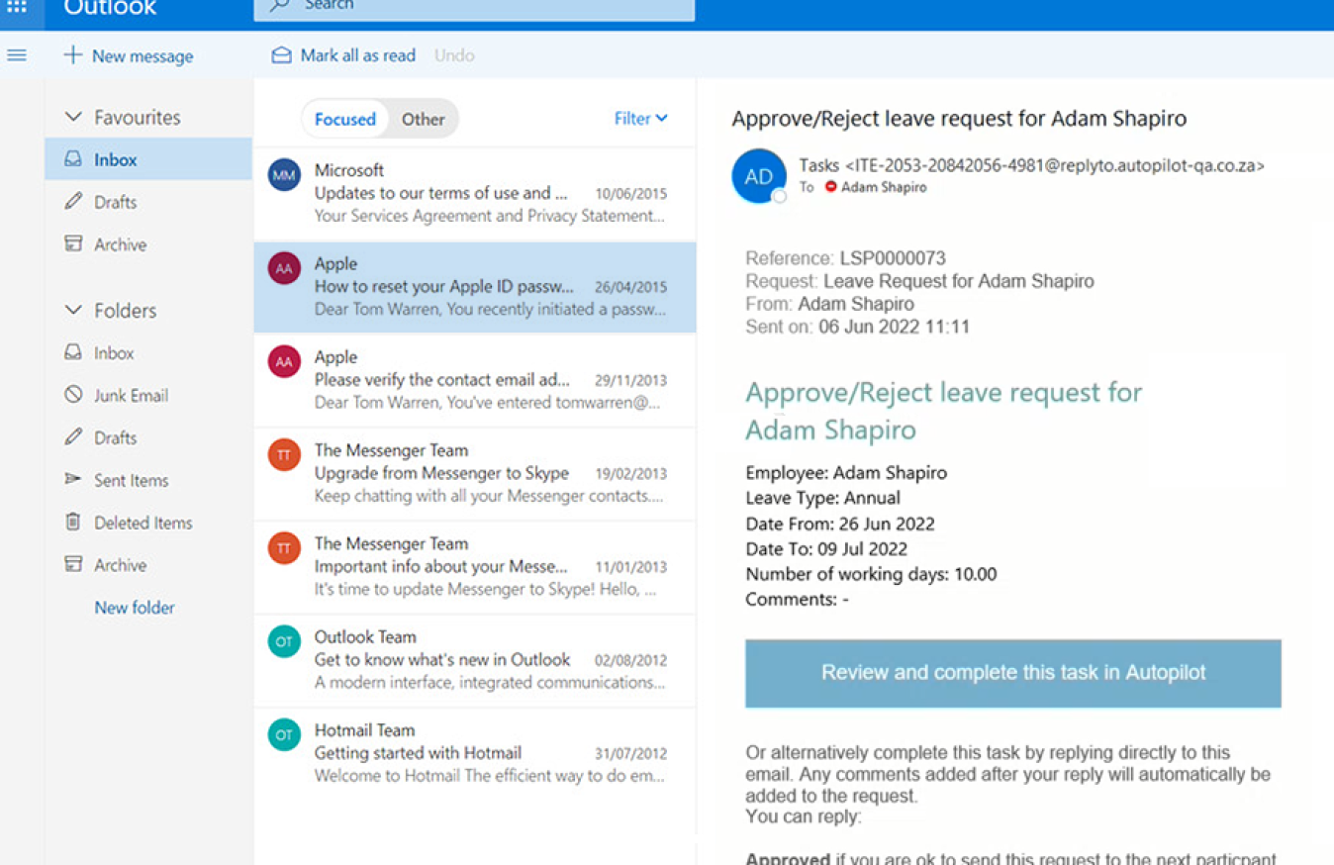
Task: Click the pencil icon beside Folders Drafts
Action: tap(73, 436)
